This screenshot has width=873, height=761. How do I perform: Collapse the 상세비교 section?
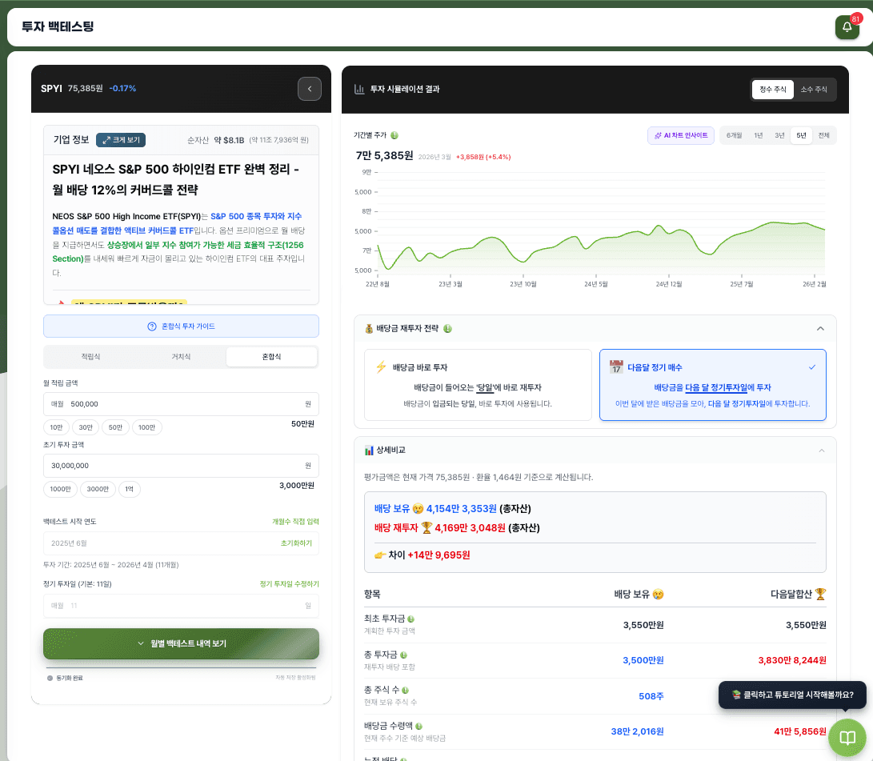821,451
